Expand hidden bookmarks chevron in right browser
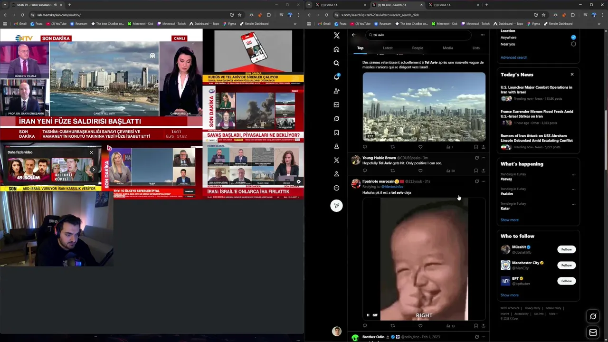The width and height of the screenshot is (608, 342). click(x=599, y=24)
